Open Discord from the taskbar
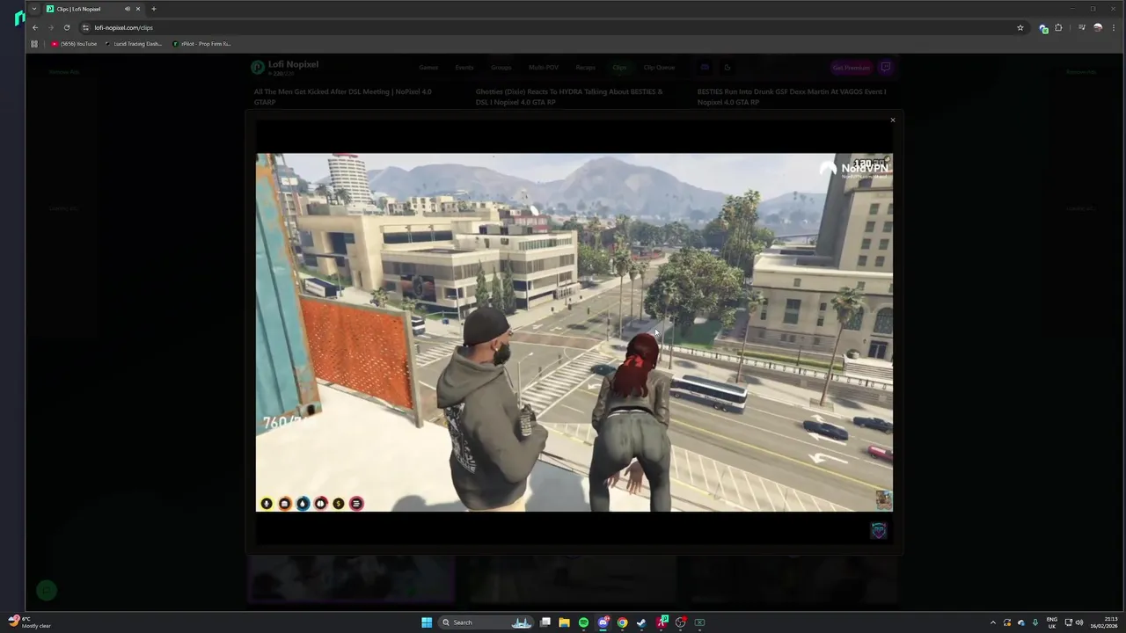Viewport: 1126px width, 633px height. pos(603,622)
